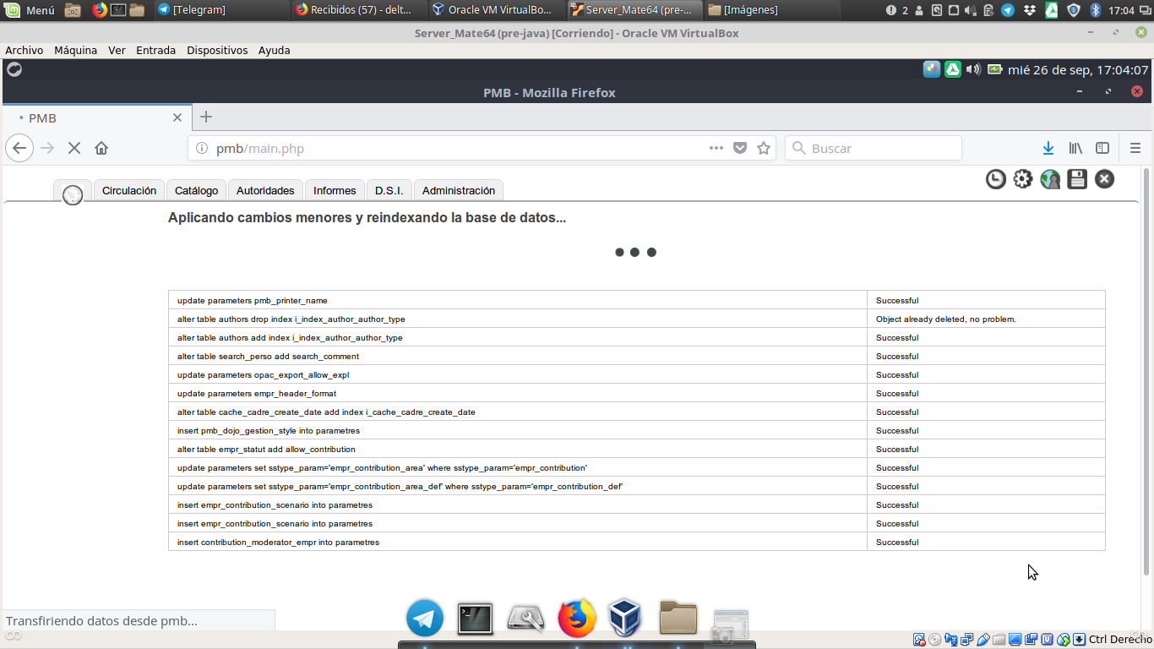Switch to the Circulación tab
1154x649 pixels.
129,191
